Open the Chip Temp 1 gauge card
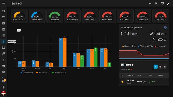Screen dimensions: 173x97 click(125, 16)
